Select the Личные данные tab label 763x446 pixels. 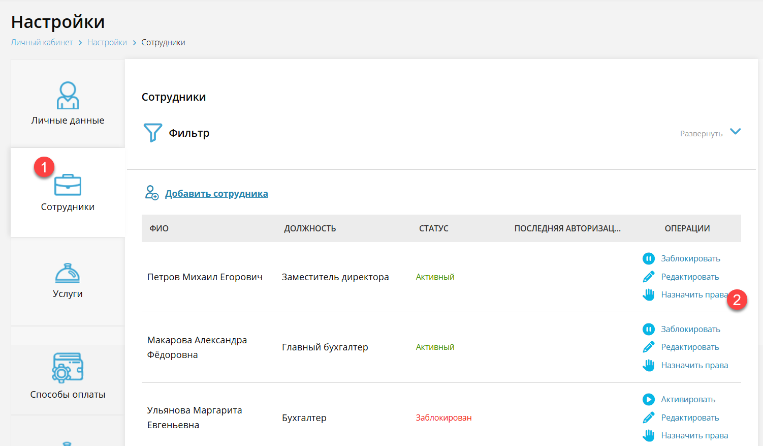tap(68, 121)
